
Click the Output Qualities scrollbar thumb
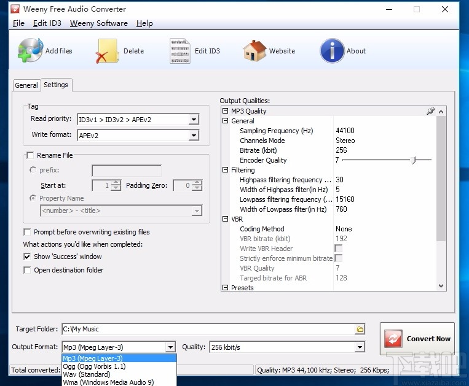[x=441, y=179]
